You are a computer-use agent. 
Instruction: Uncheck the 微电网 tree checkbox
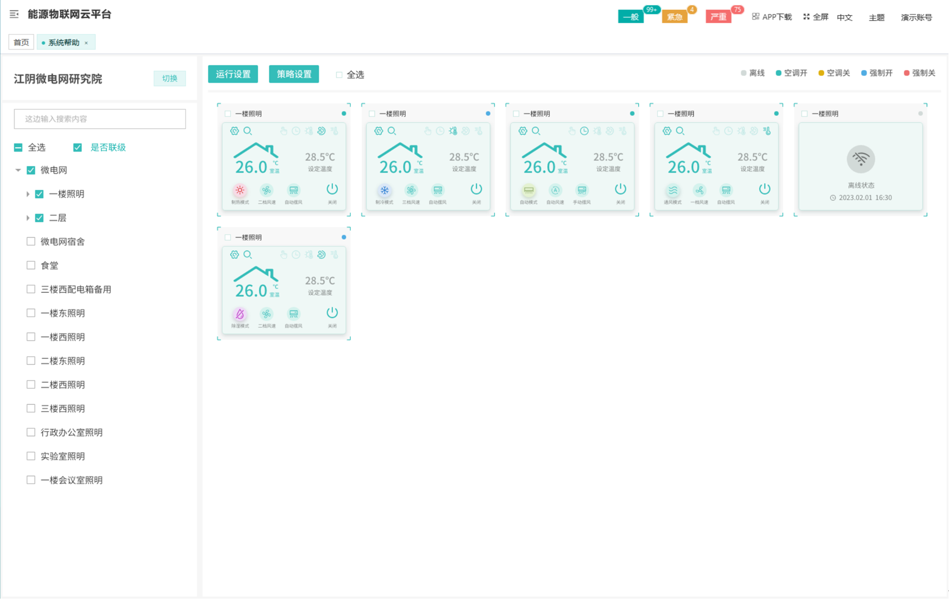31,170
